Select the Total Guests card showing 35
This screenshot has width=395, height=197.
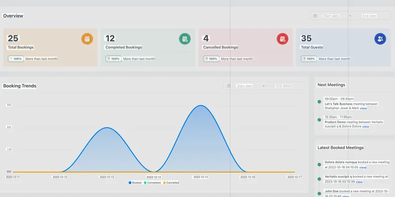click(343, 47)
